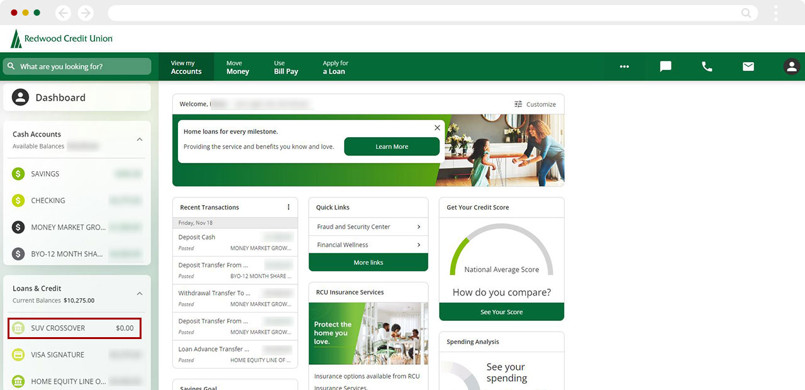Screen dimensions: 805x390
Task: Click the Spending Analysis heading
Action: point(473,342)
